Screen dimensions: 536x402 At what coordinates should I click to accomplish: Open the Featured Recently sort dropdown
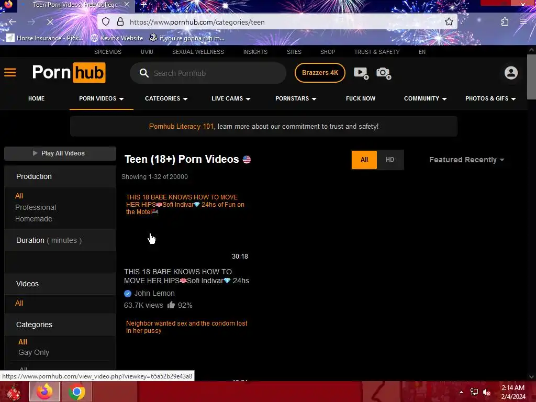pyautogui.click(x=466, y=160)
